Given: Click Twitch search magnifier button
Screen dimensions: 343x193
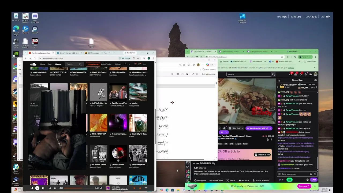Looking at the screenshot, I should (273, 74).
